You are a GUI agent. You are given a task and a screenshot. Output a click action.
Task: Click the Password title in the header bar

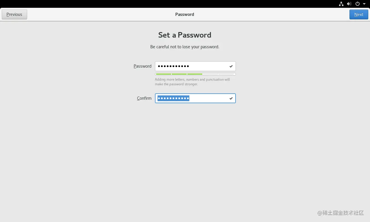tap(185, 14)
